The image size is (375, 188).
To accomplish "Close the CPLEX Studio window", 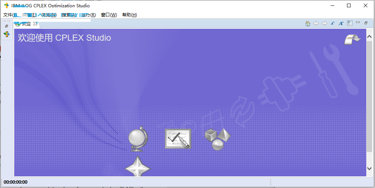I will point(366,5).
